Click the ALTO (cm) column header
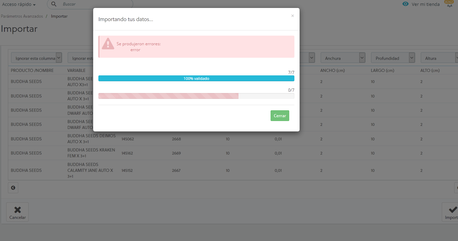 tap(430, 71)
